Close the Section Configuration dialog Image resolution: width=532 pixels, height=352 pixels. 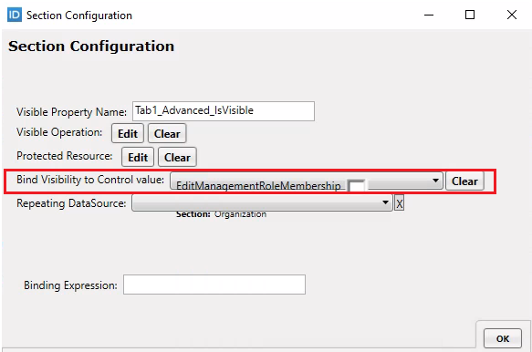pyautogui.click(x=512, y=15)
